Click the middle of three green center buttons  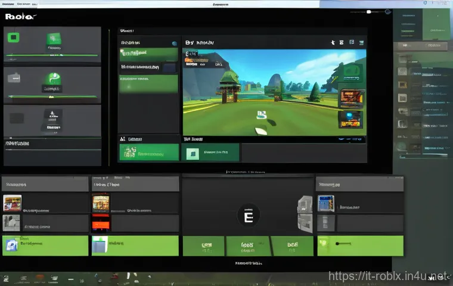pos(249,246)
